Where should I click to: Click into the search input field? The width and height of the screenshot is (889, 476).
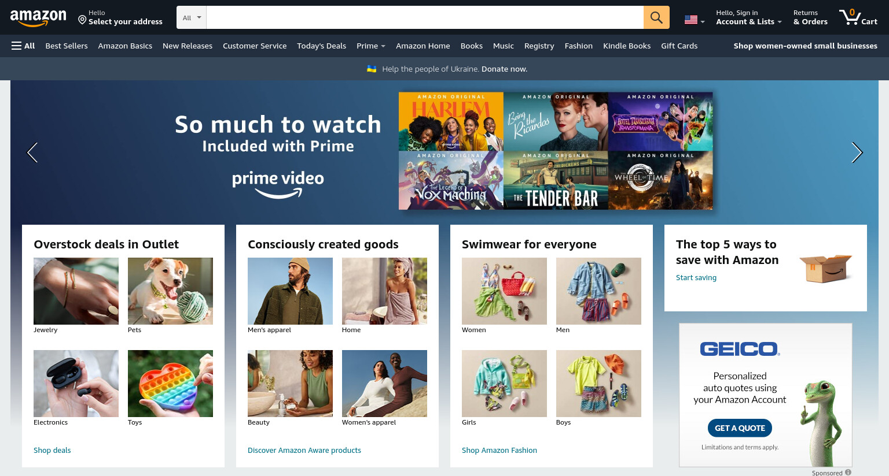click(425, 17)
